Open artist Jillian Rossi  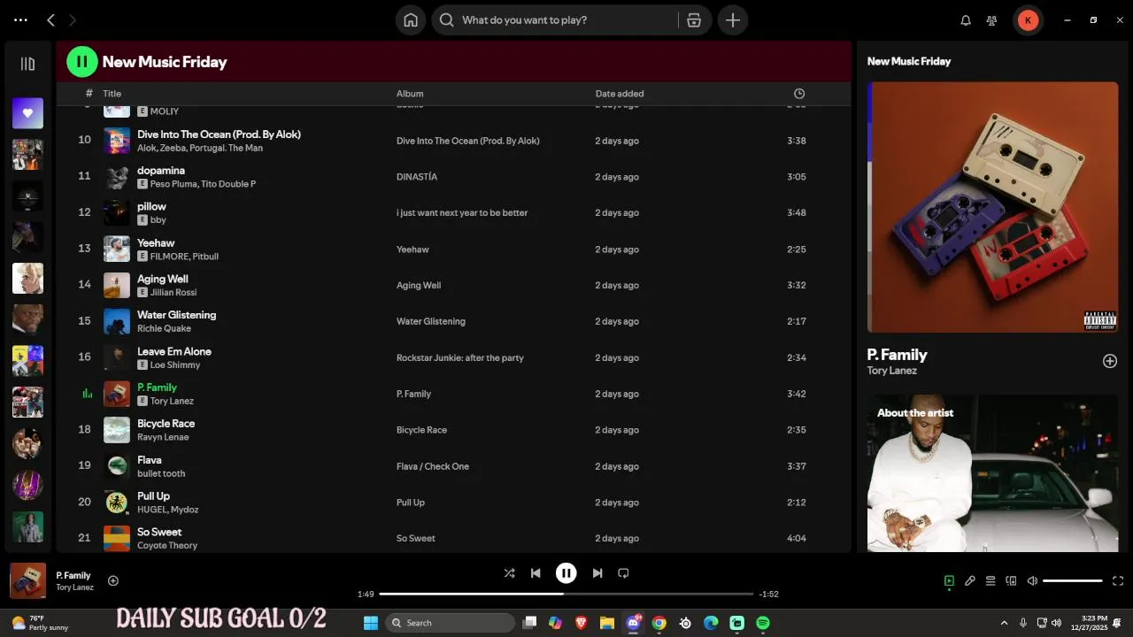pyautogui.click(x=173, y=293)
